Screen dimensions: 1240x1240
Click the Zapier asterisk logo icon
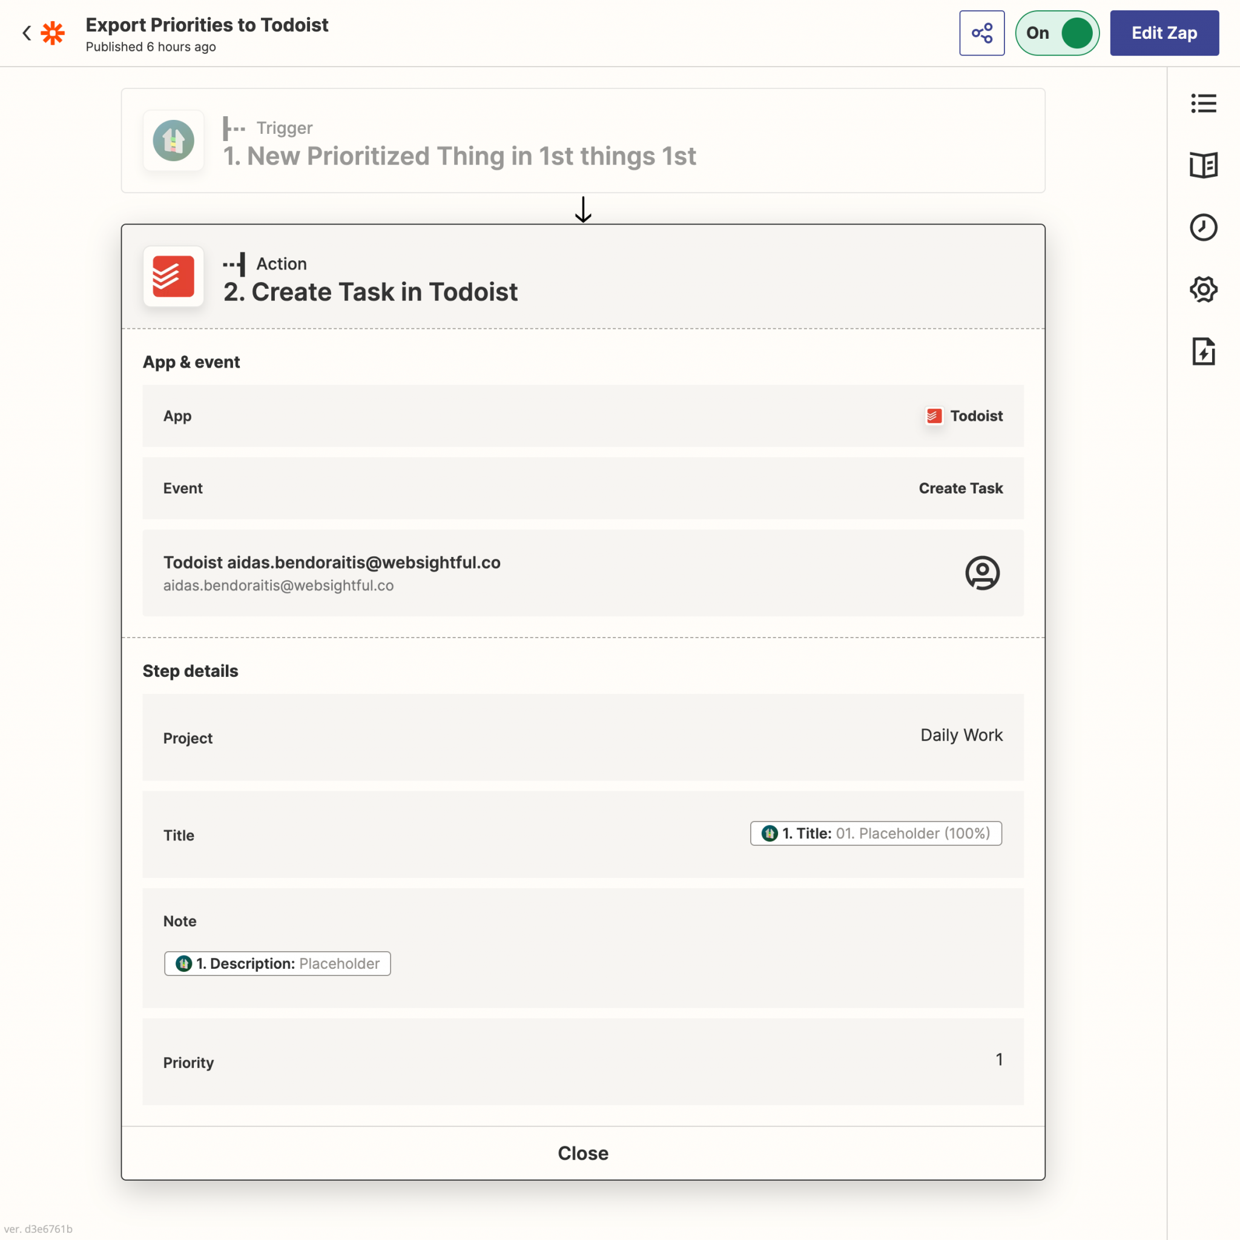54,32
